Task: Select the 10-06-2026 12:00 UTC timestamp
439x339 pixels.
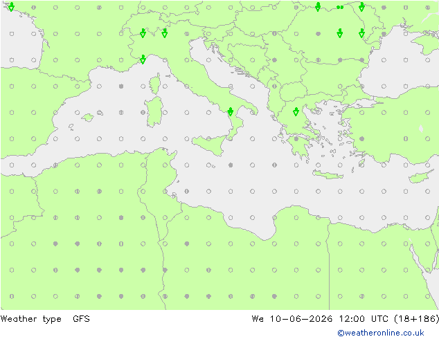Action: (x=329, y=318)
